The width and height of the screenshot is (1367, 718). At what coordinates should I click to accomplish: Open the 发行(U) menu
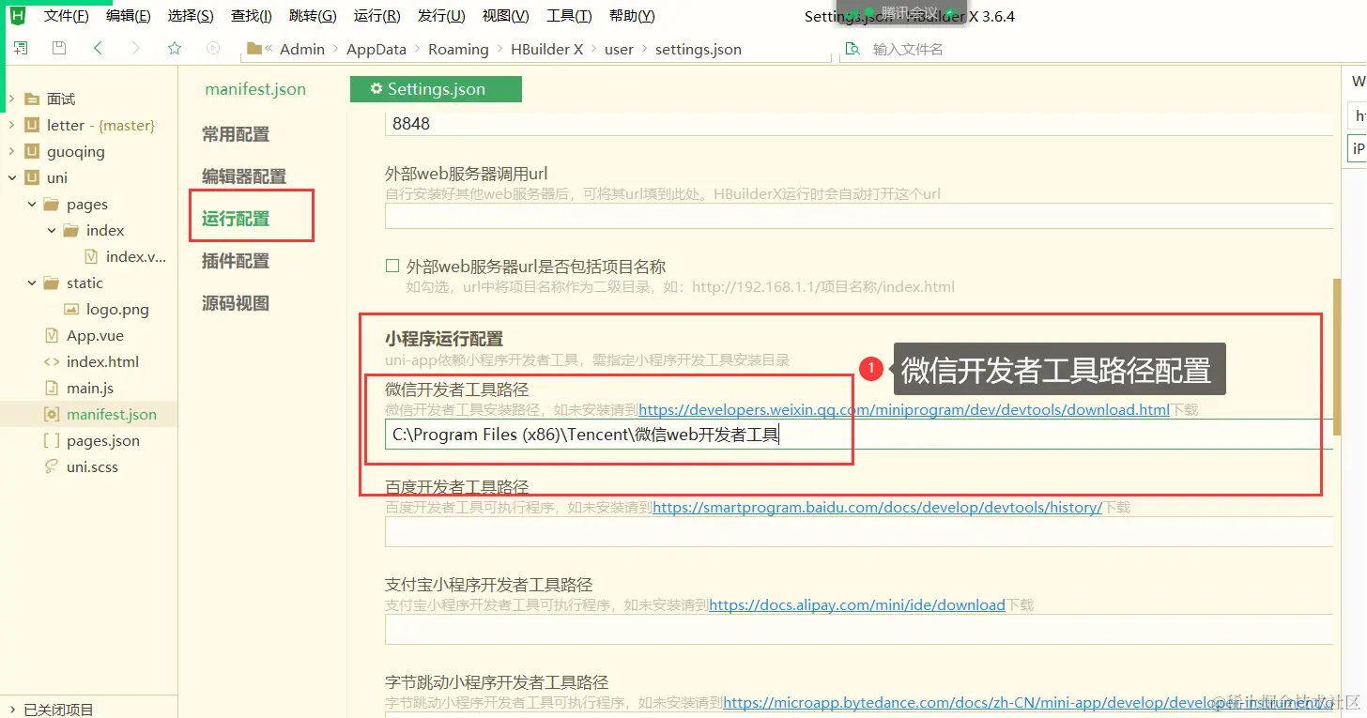441,16
